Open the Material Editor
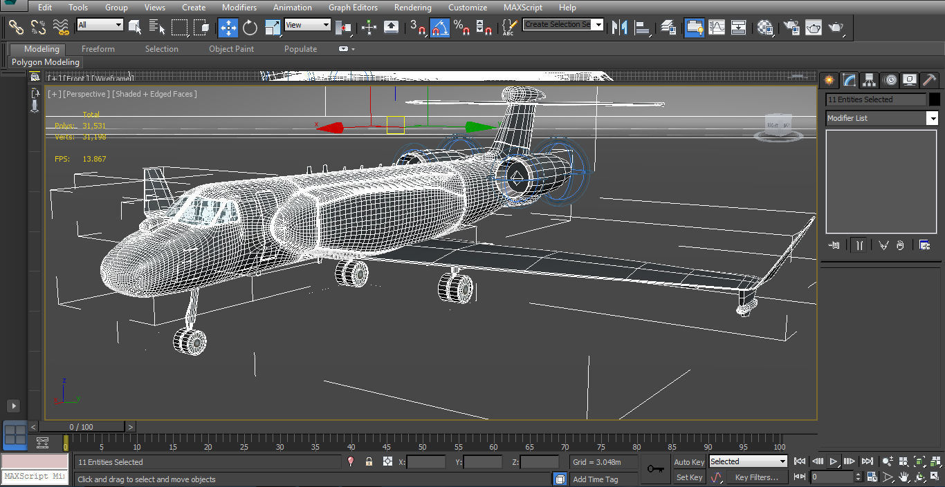Image resolution: width=945 pixels, height=487 pixels. pyautogui.click(x=765, y=28)
